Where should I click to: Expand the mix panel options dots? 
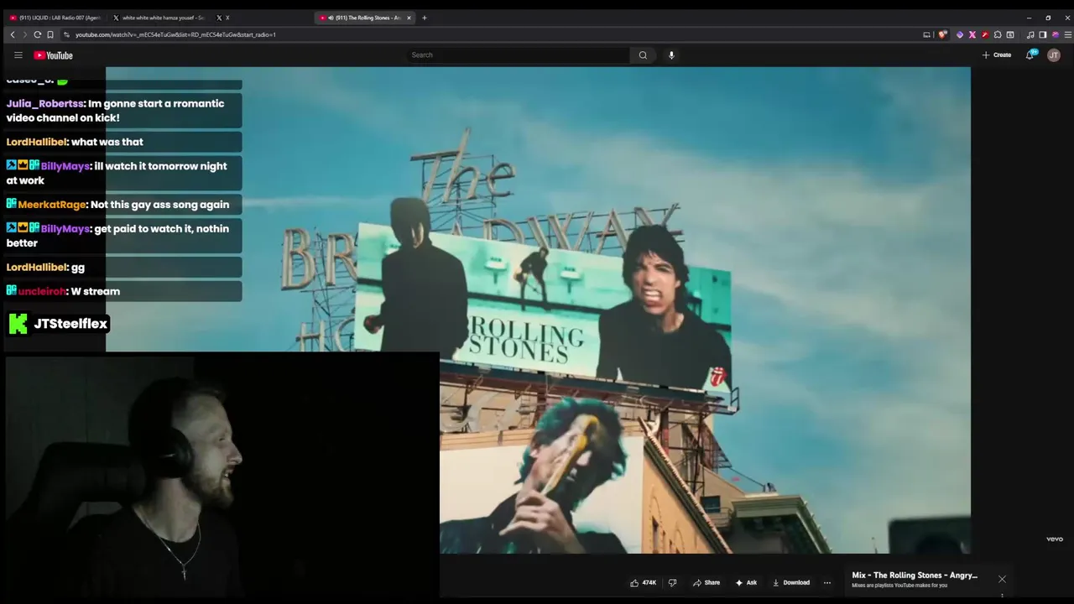1002,596
